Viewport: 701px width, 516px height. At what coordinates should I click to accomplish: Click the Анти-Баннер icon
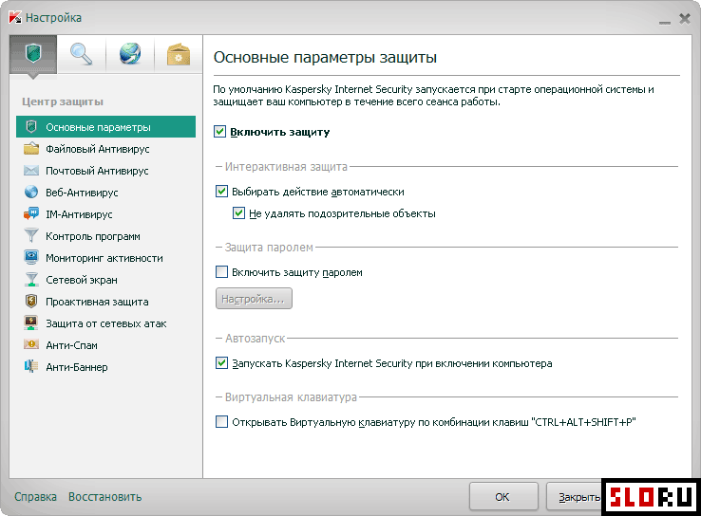coord(30,366)
